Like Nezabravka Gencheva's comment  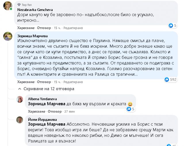pyautogui.click(x=26, y=28)
